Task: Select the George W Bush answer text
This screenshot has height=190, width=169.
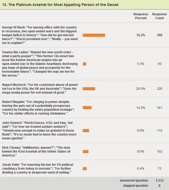Action: [x=40, y=35]
